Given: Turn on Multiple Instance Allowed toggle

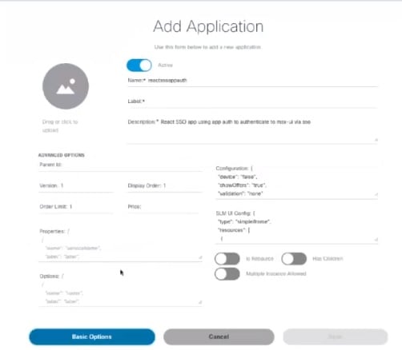Looking at the screenshot, I should 227,274.
